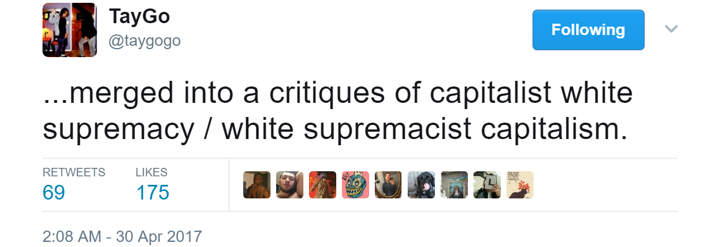Select the avatar with L-shaped box over face
The height and width of the screenshot is (247, 719).
pos(487,185)
